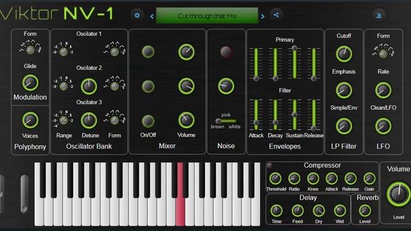Click the LP Filter Cutoff knob

coord(344,54)
